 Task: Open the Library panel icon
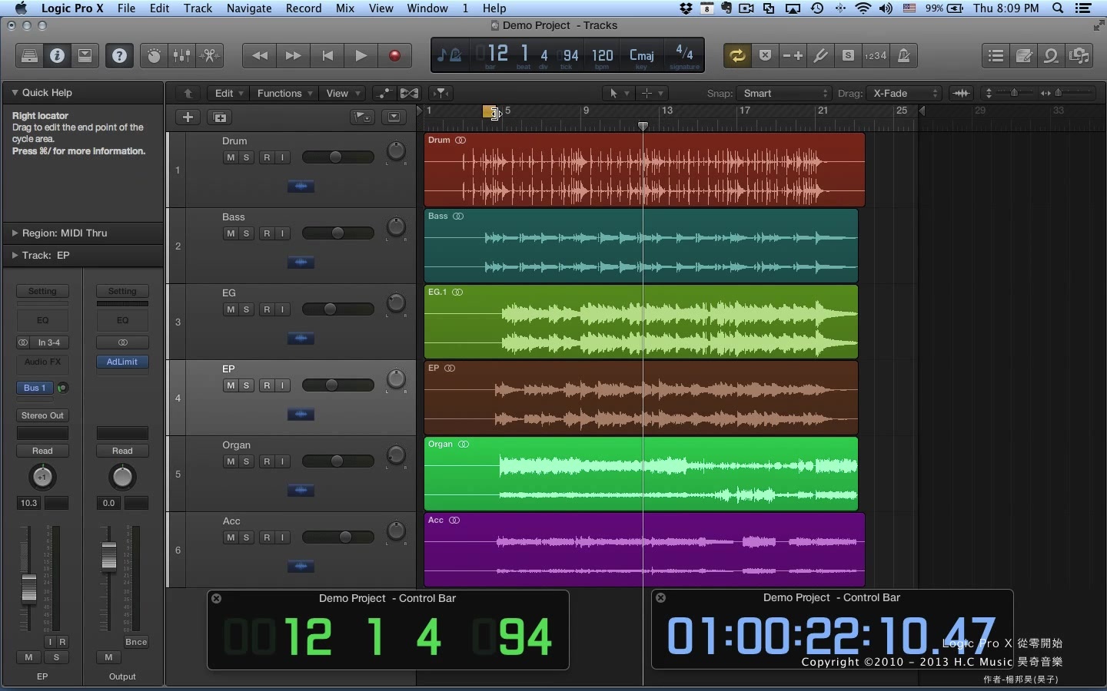[29, 55]
